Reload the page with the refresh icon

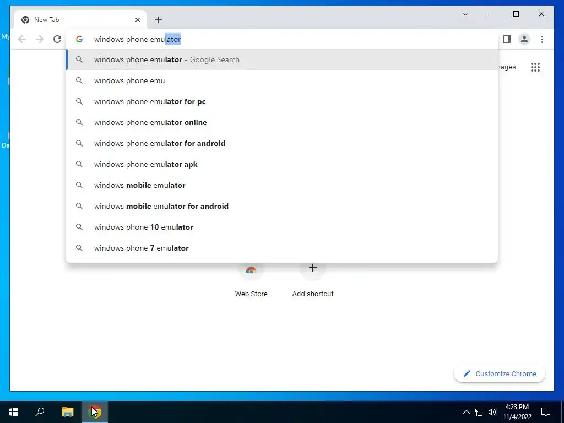coord(57,39)
